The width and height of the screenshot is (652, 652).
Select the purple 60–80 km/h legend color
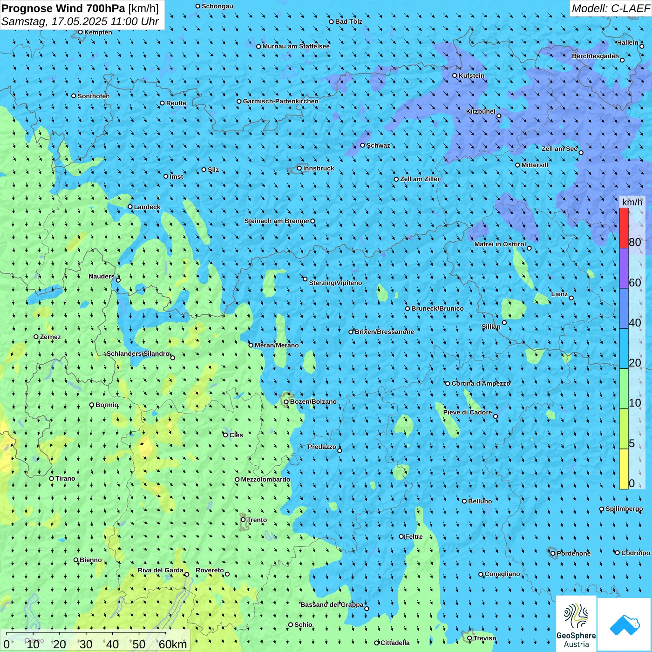[624, 268]
